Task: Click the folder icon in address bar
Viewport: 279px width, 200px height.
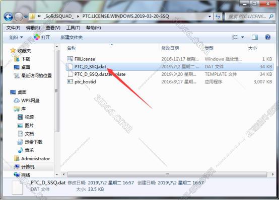Action: click(33, 17)
